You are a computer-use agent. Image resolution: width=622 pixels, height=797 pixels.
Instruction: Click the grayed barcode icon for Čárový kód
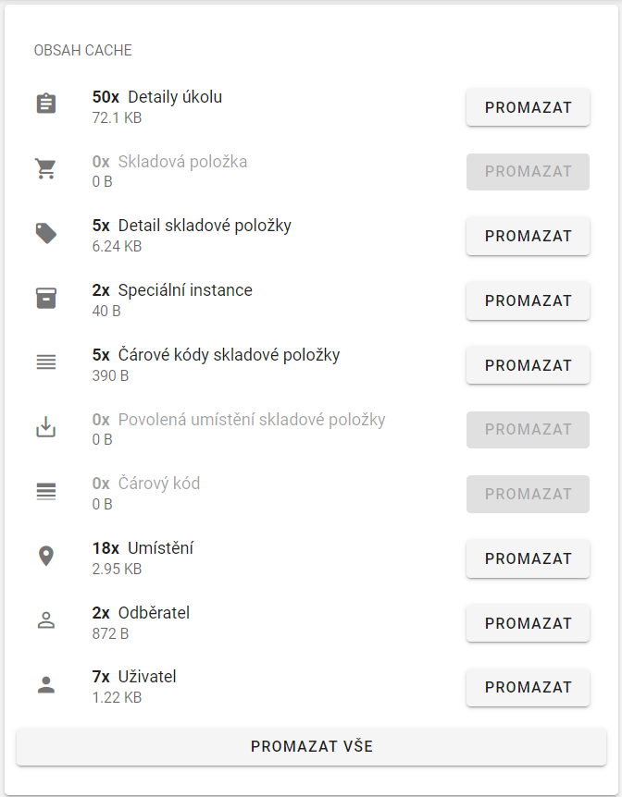pos(46,491)
